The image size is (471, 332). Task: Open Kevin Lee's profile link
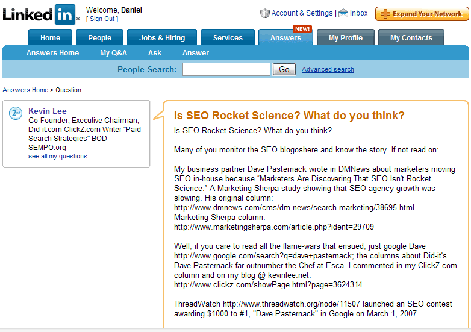pos(48,111)
